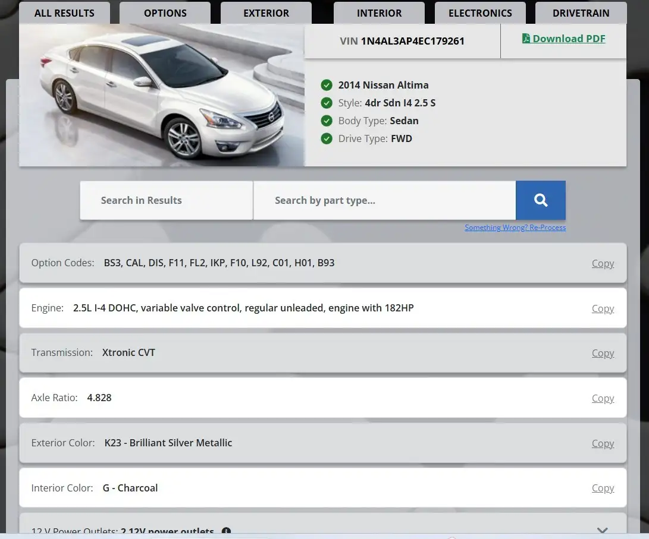Click info icon next to 12V power outlets
The width and height of the screenshot is (649, 539).
(226, 531)
